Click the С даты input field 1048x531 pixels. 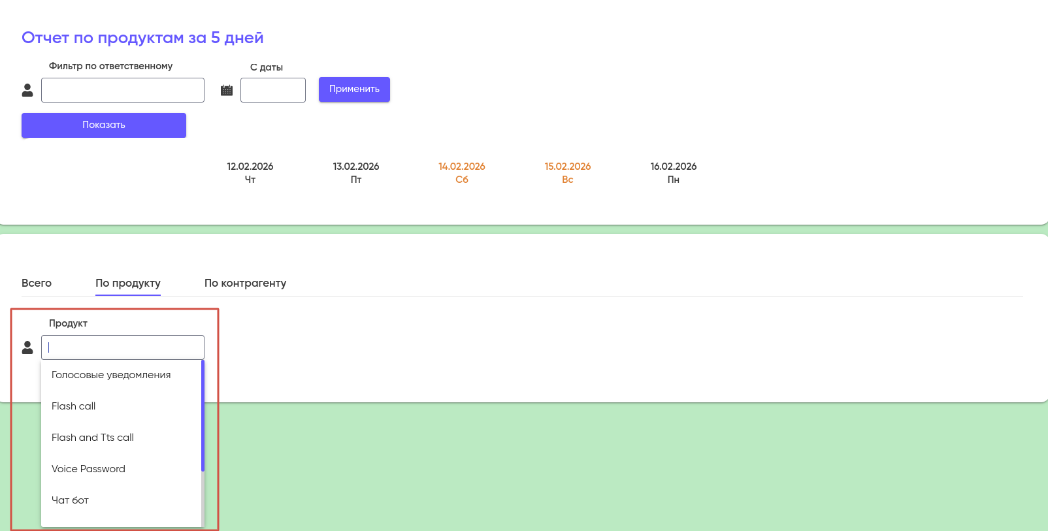point(272,90)
